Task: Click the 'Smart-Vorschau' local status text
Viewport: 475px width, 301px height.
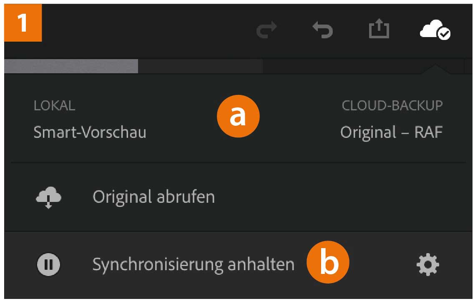Action: tap(90, 132)
